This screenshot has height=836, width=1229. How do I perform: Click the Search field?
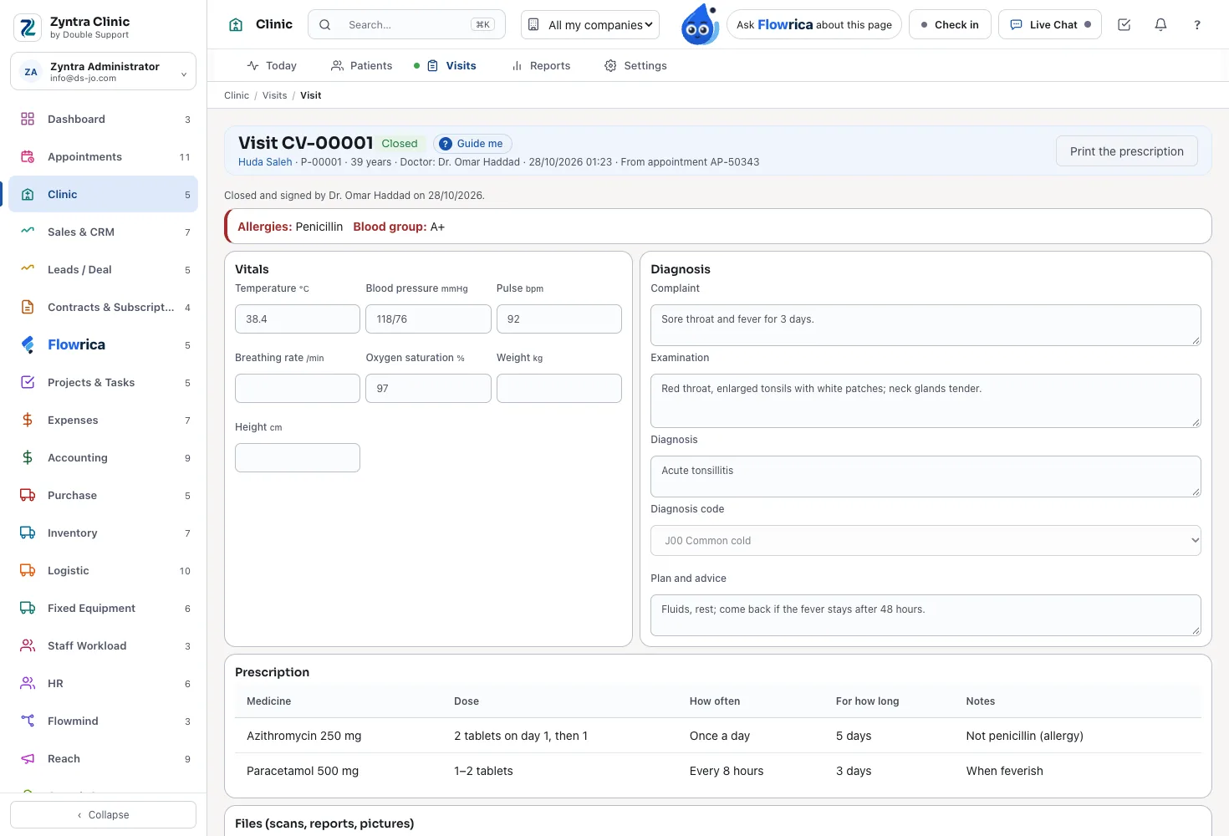[x=406, y=25]
